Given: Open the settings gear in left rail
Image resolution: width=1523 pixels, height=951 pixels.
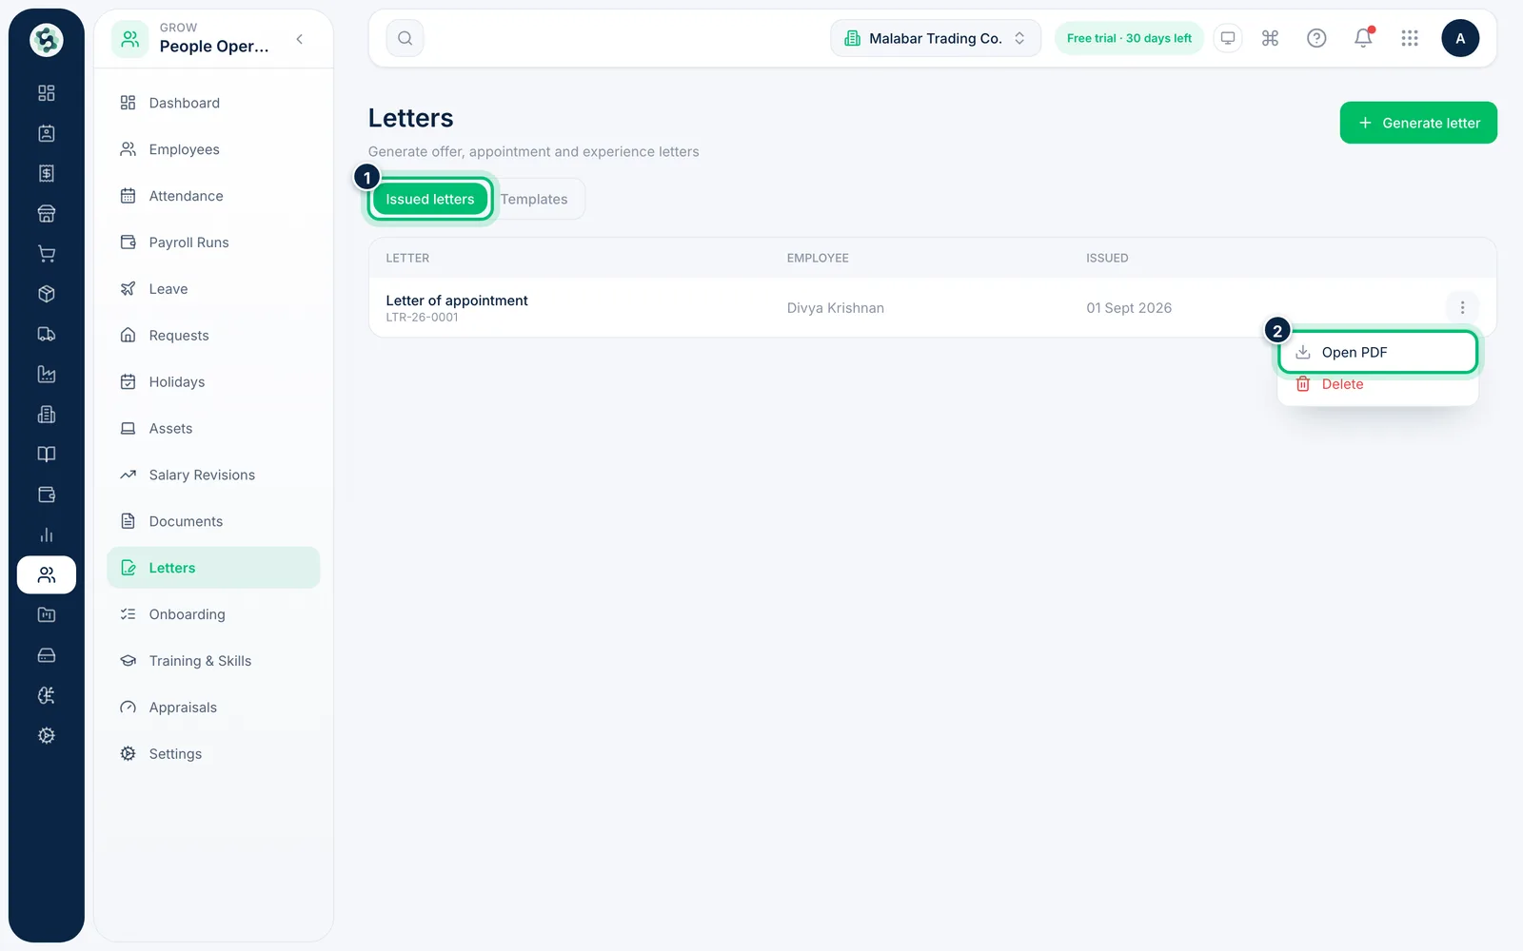Looking at the screenshot, I should click(x=46, y=735).
